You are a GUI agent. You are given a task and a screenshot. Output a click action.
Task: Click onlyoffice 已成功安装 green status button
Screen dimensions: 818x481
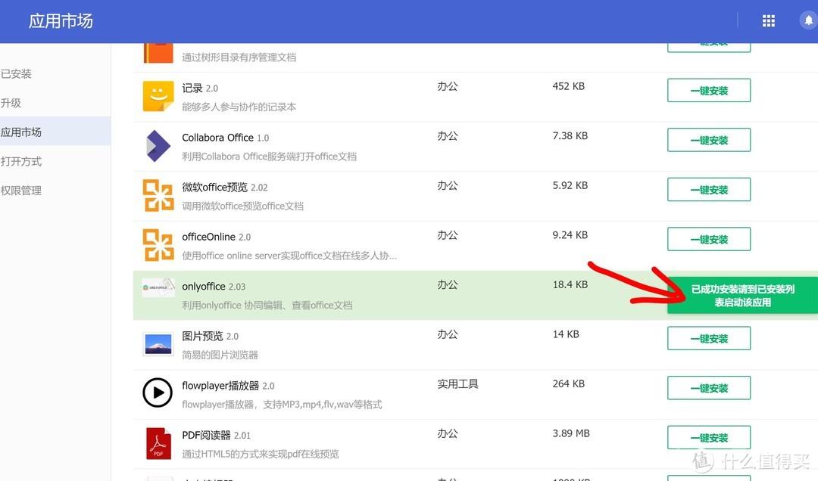point(742,296)
